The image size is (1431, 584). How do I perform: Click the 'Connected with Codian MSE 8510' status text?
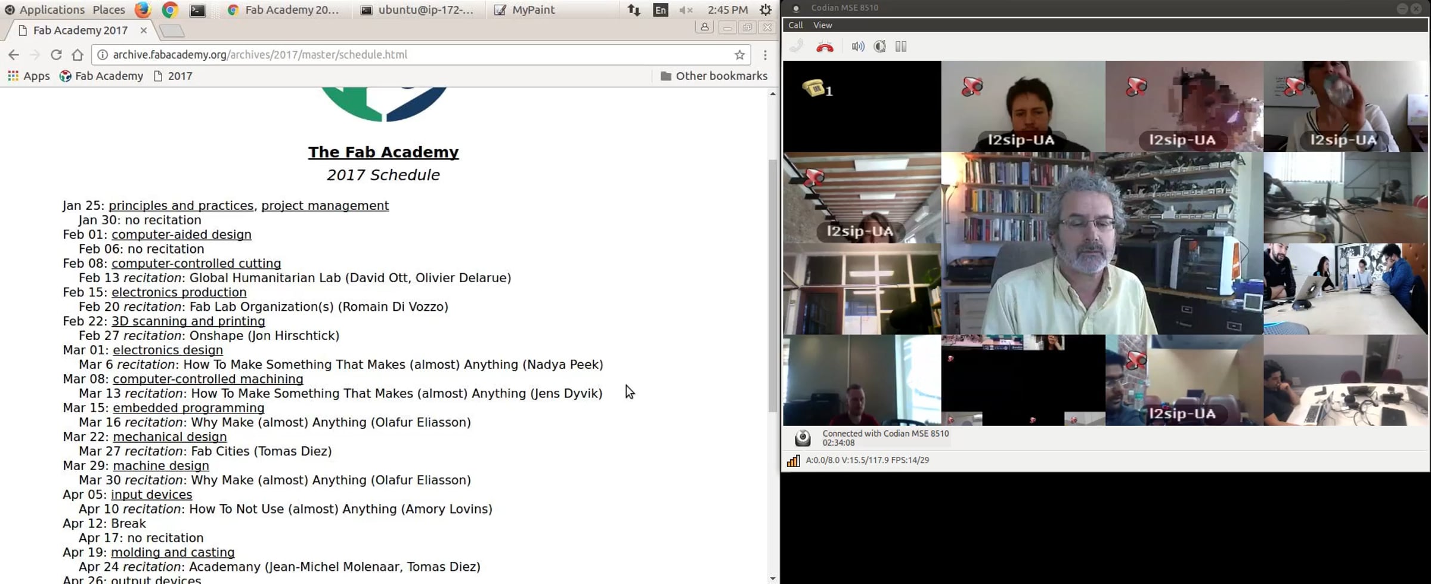(885, 434)
